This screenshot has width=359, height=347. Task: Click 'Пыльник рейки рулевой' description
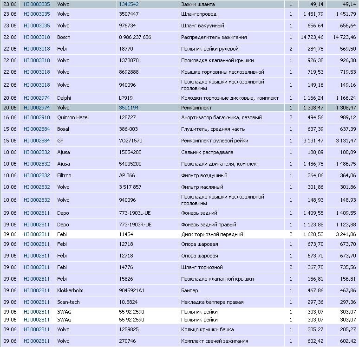click(x=210, y=49)
